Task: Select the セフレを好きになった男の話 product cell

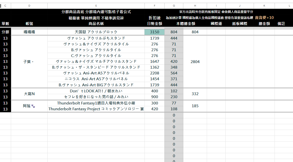Action: point(96,97)
